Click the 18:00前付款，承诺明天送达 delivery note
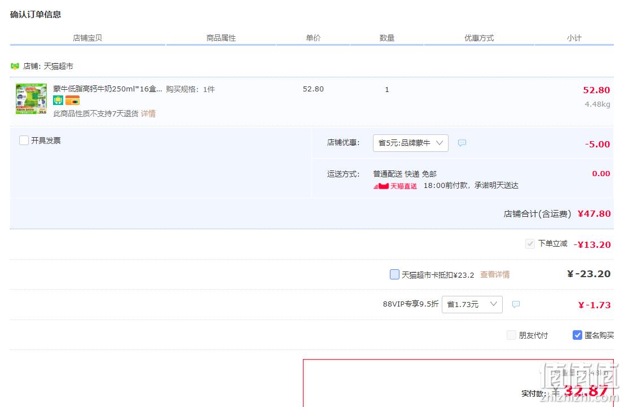This screenshot has height=407, width=624. [471, 186]
